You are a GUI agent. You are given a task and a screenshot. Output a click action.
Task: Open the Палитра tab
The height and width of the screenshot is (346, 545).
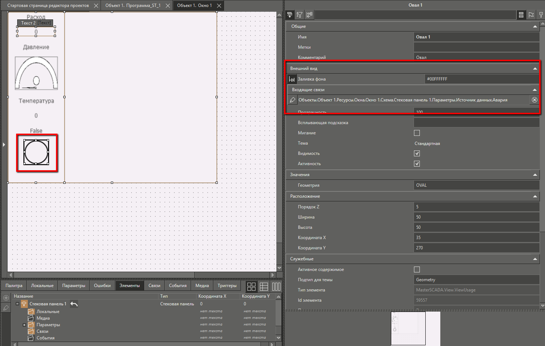(14, 286)
